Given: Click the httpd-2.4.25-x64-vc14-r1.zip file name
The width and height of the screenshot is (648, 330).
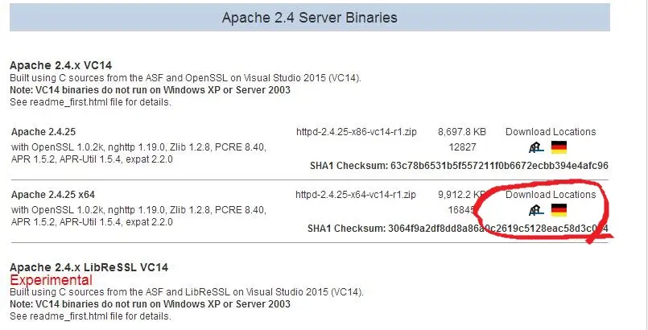Looking at the screenshot, I should 356,195.
